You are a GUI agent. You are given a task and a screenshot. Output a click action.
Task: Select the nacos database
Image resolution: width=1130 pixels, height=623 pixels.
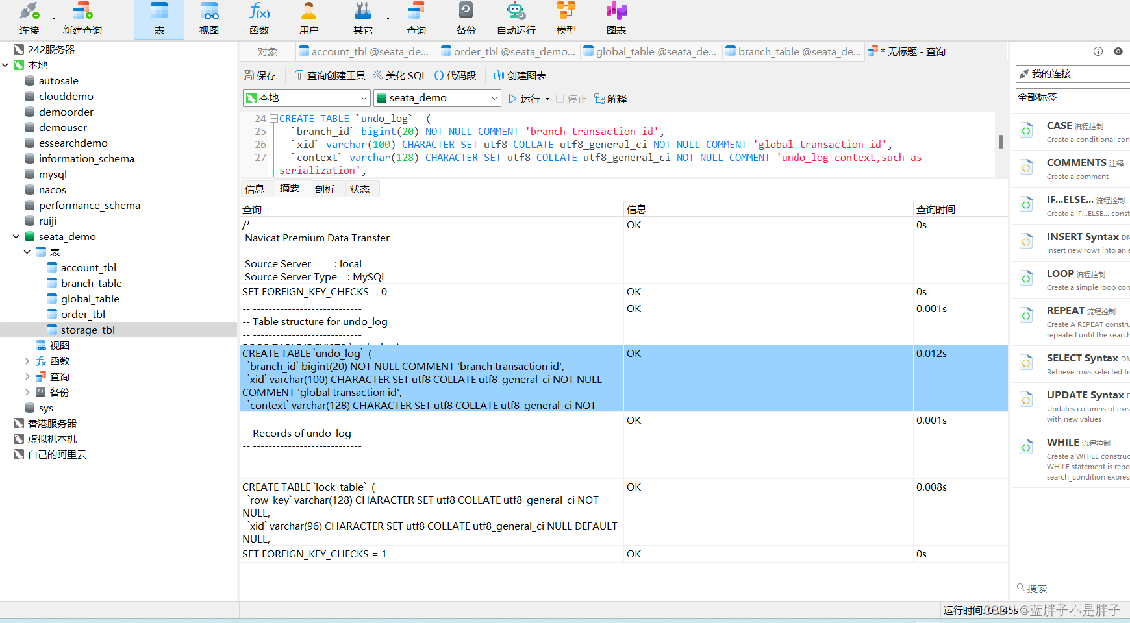coord(52,189)
